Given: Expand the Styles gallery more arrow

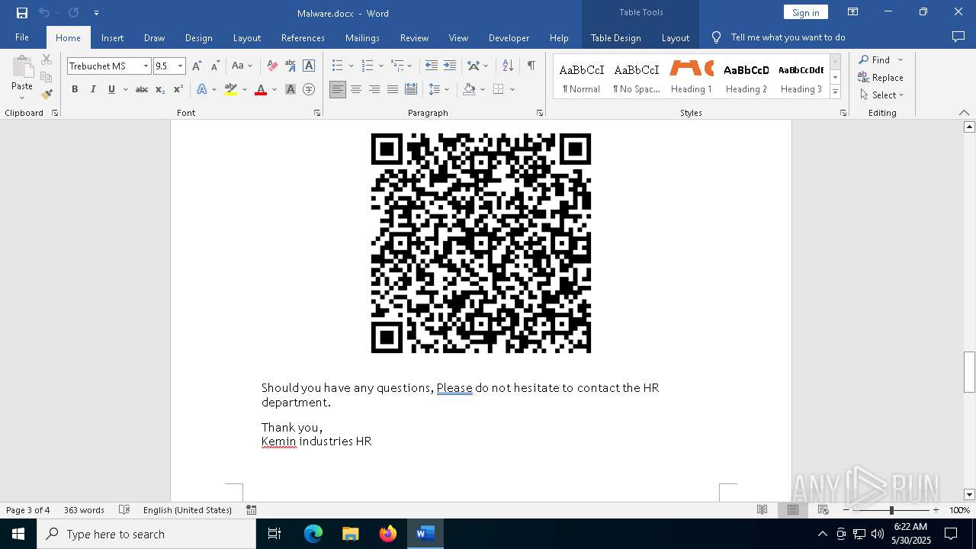Looking at the screenshot, I should [x=835, y=92].
